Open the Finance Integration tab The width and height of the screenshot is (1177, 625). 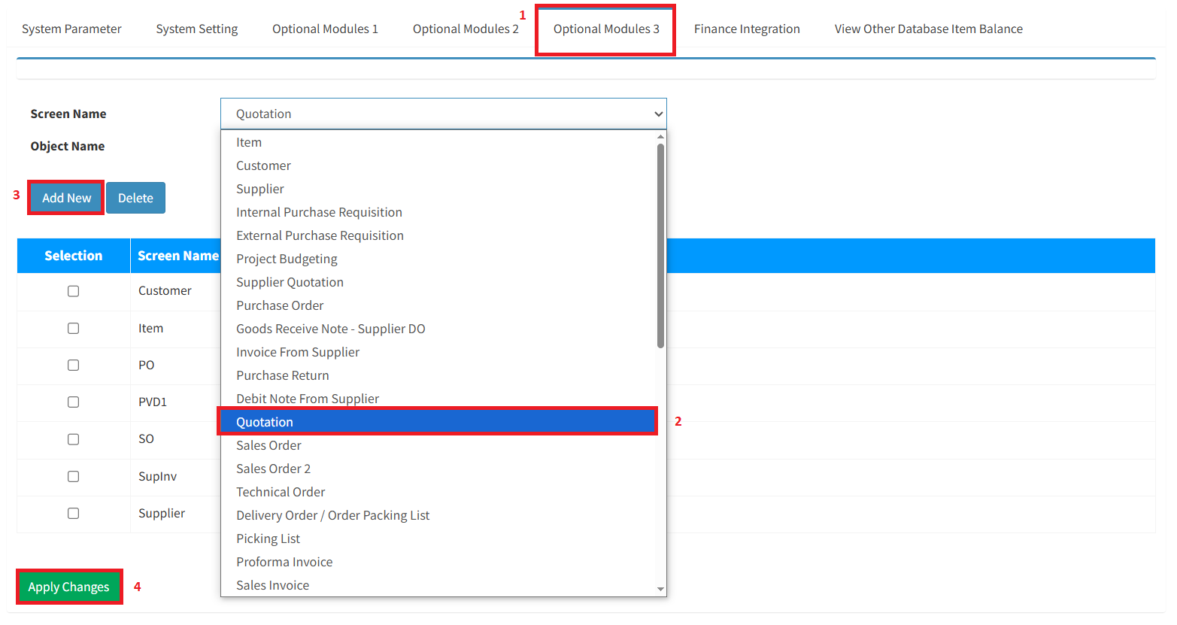click(746, 29)
